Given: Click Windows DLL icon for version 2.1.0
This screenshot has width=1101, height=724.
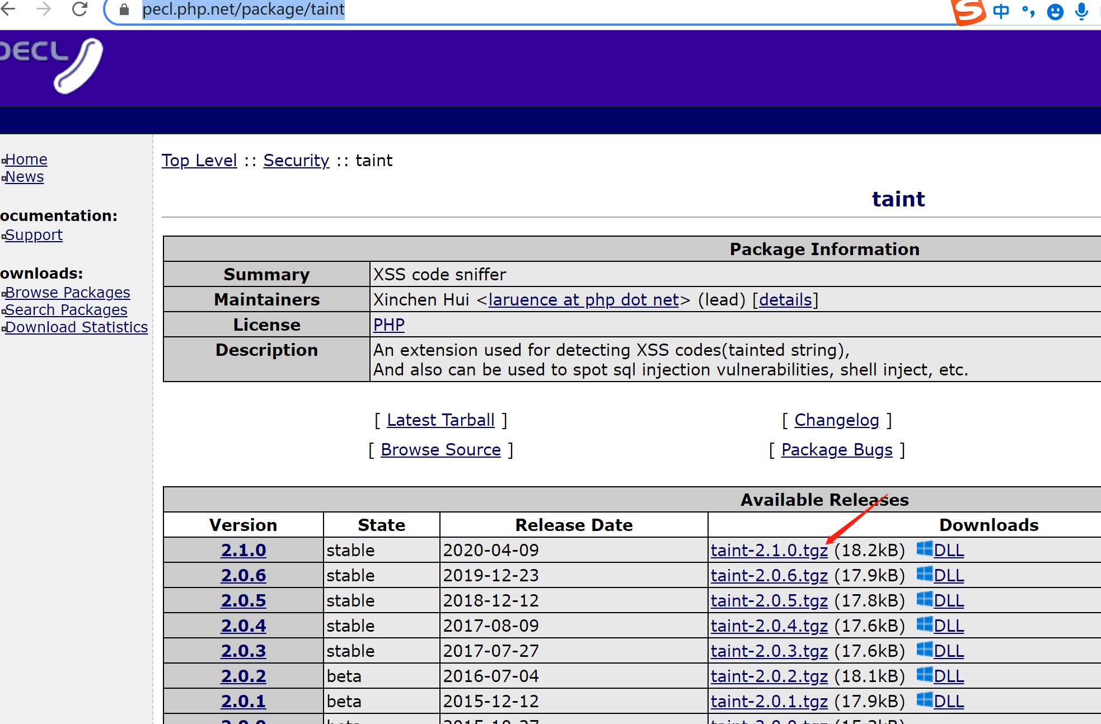Looking at the screenshot, I should pos(925,548).
